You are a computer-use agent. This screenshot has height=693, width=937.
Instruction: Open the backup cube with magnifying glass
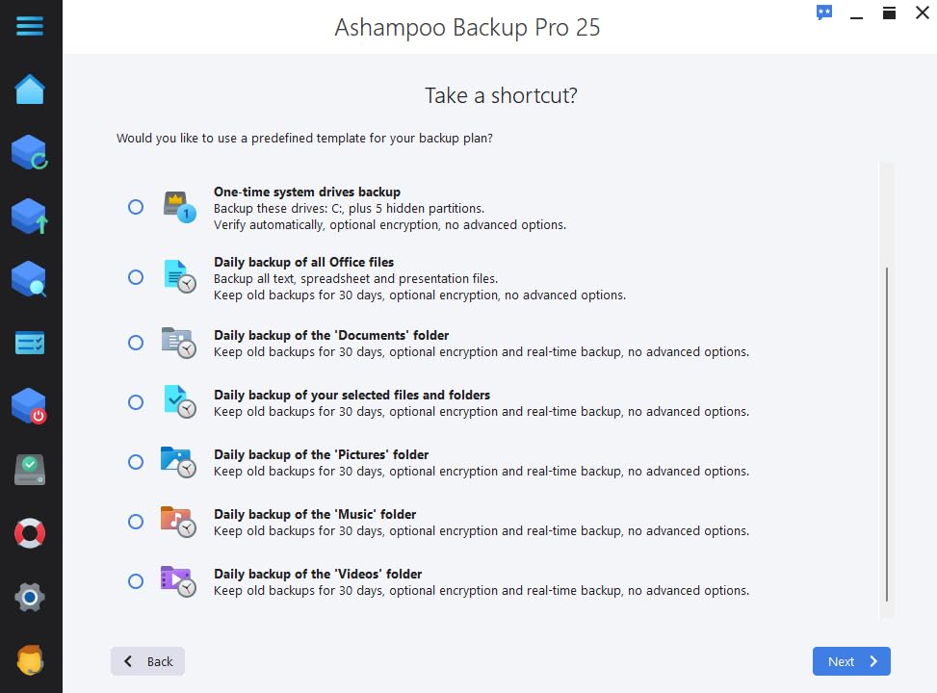pos(30,280)
